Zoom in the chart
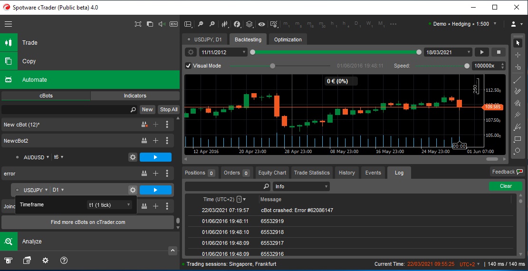 [212, 24]
